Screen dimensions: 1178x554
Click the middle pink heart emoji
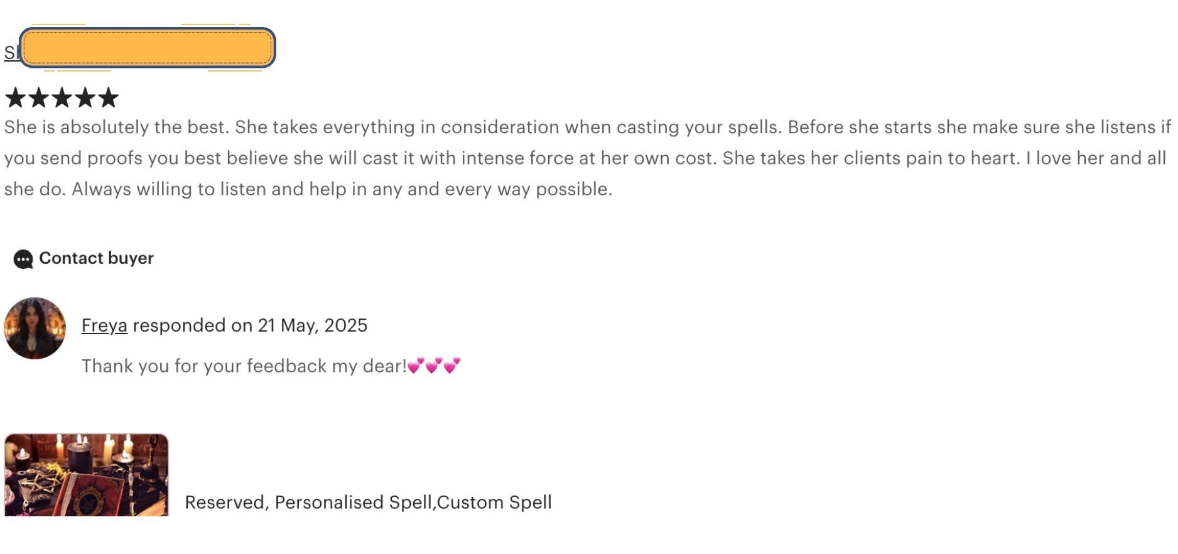(x=434, y=366)
